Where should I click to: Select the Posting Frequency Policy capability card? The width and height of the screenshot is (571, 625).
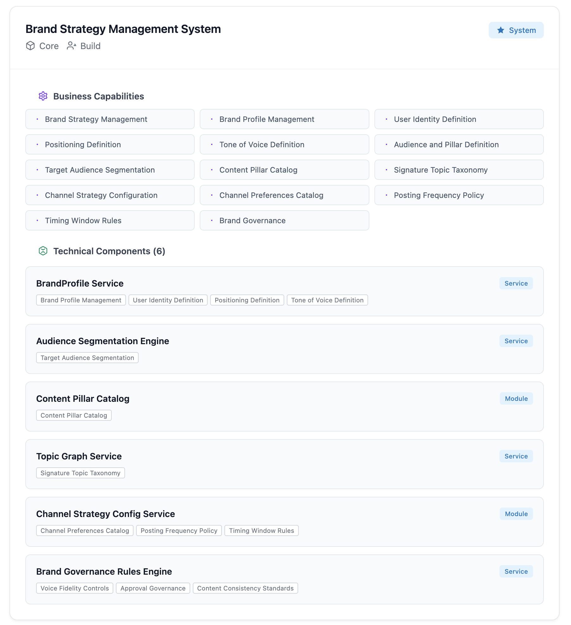coord(459,195)
